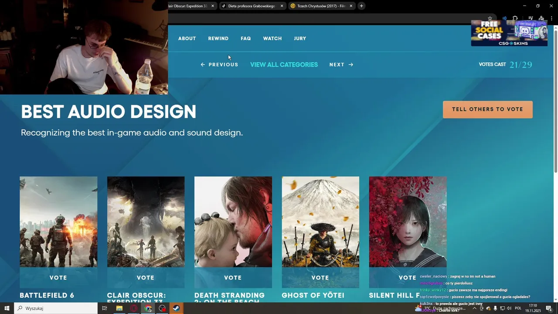Image resolution: width=558 pixels, height=314 pixels.
Task: Open the volume control in system tray
Action: [509, 308]
